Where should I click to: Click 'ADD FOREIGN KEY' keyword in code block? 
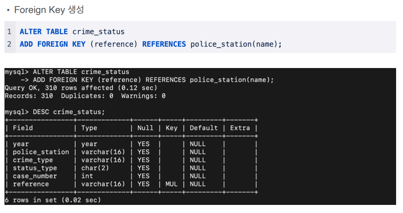point(52,44)
